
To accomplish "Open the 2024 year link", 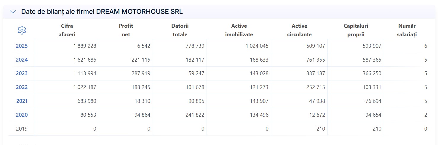I will 22,60.
